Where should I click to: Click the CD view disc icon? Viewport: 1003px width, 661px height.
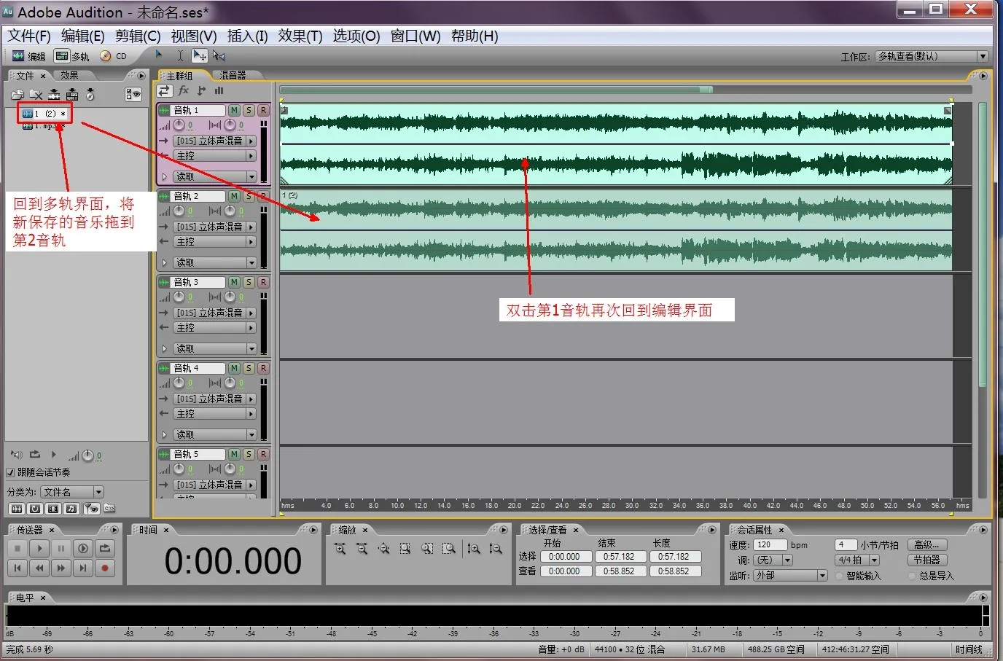pyautogui.click(x=106, y=56)
